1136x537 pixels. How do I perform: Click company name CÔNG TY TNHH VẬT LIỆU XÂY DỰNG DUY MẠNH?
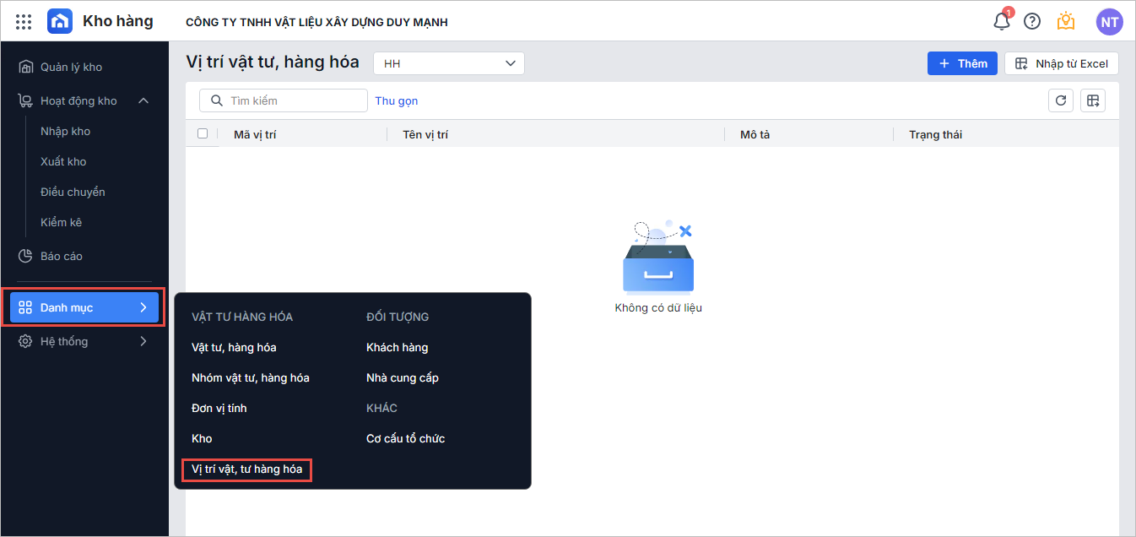coord(316,22)
